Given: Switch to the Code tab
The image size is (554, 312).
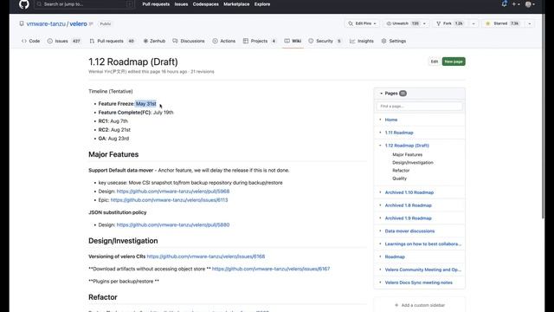Looking at the screenshot, I should (31, 41).
